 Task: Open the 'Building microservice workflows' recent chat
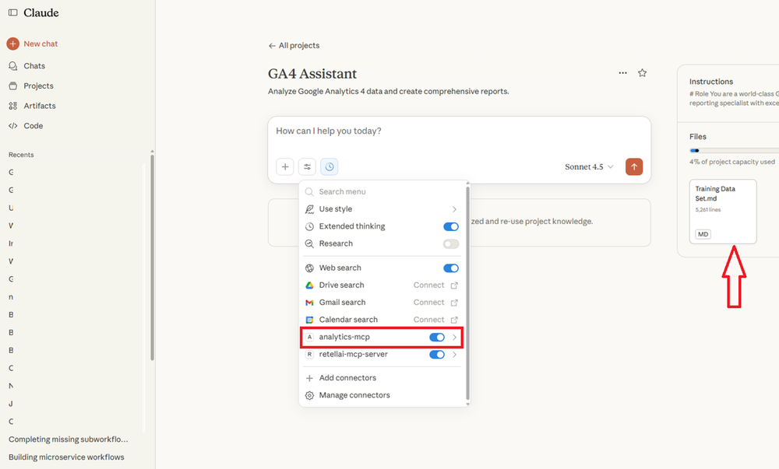click(66, 457)
